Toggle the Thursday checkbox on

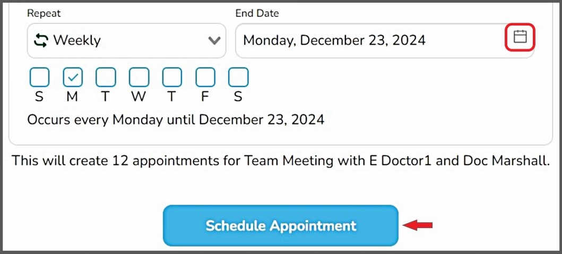click(172, 77)
